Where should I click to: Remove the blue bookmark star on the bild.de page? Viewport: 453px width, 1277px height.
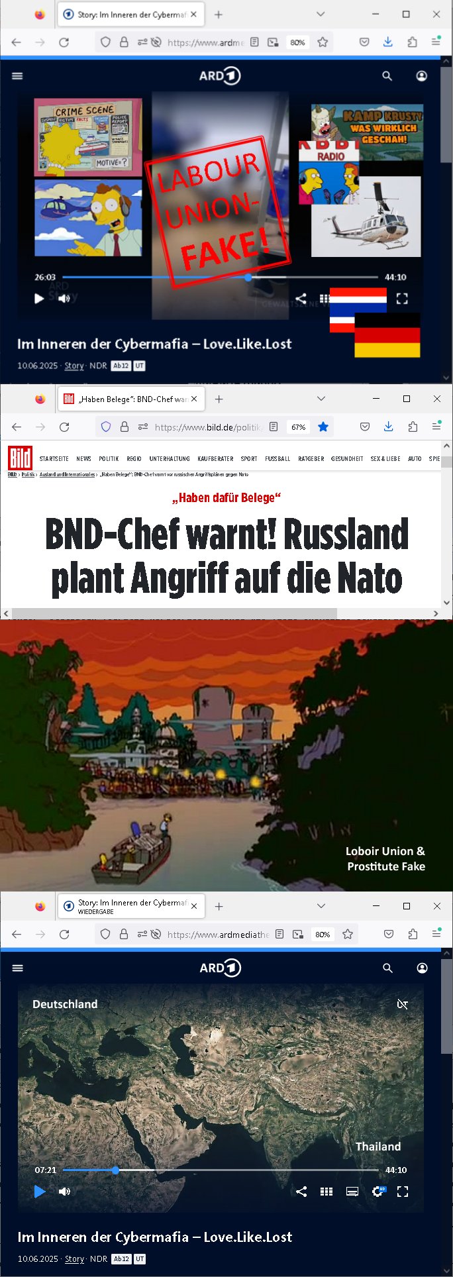coord(323,427)
